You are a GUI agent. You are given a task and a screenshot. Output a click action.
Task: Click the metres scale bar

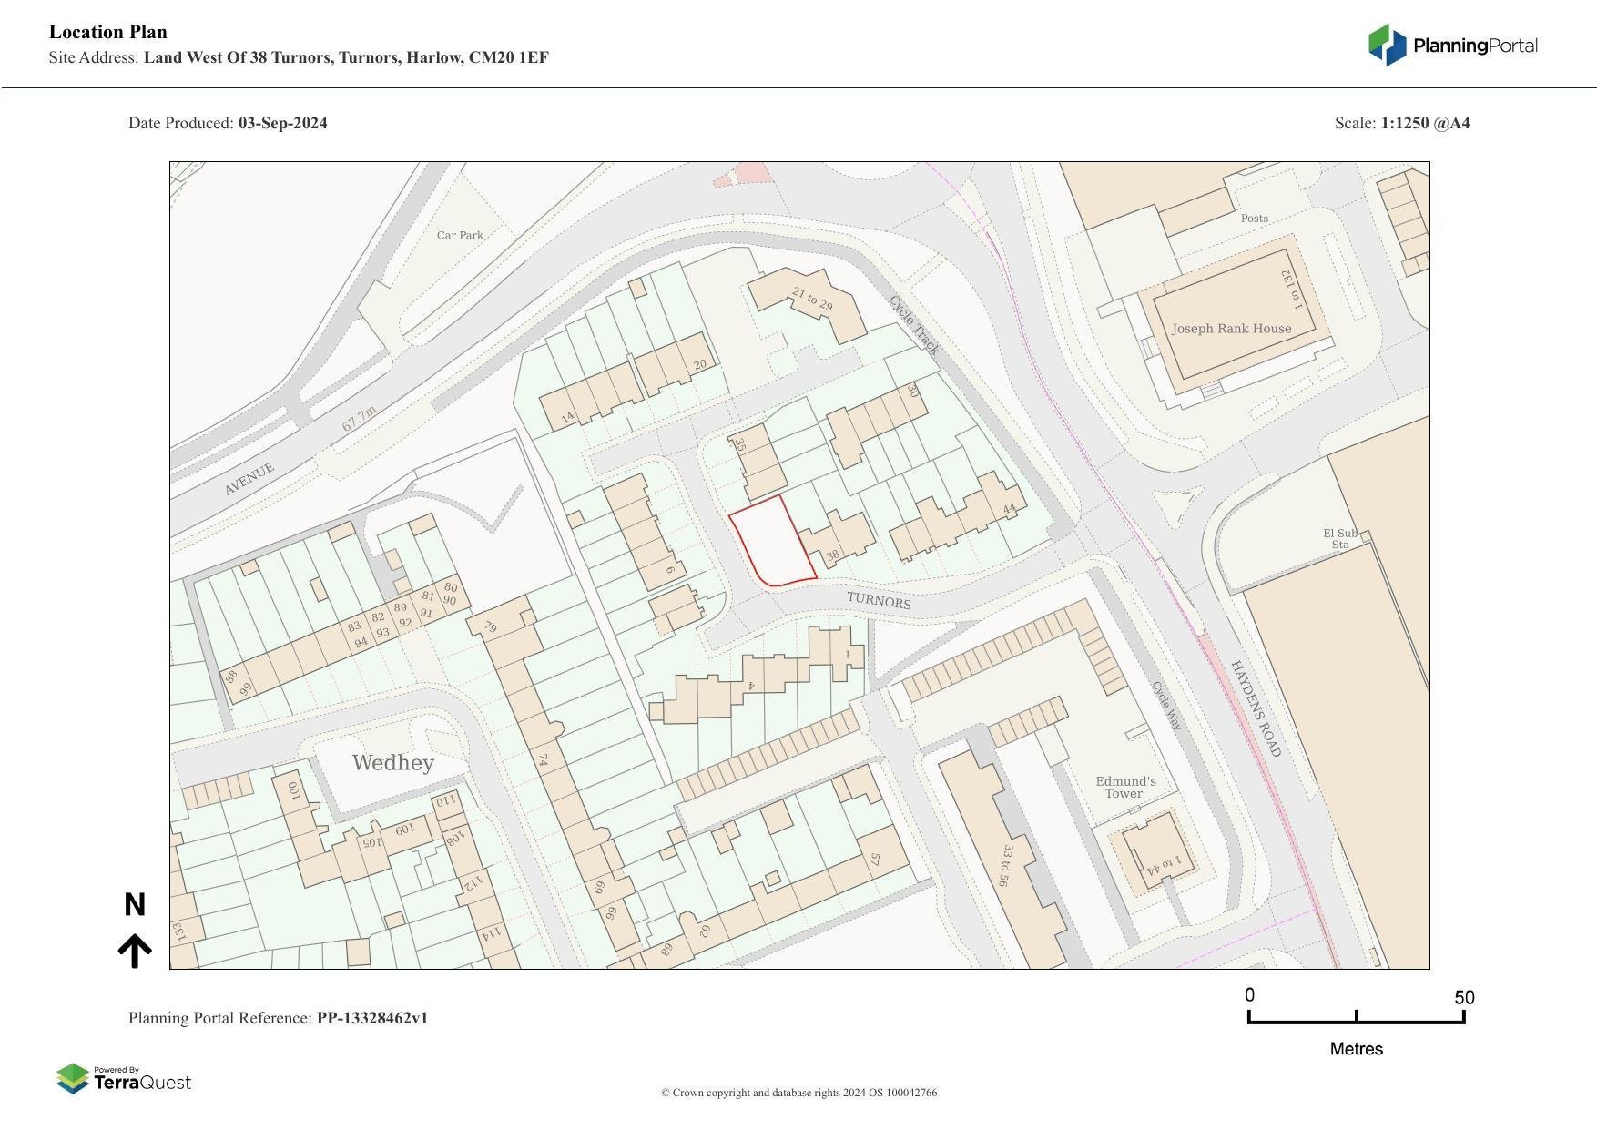pyautogui.click(x=1356, y=1018)
